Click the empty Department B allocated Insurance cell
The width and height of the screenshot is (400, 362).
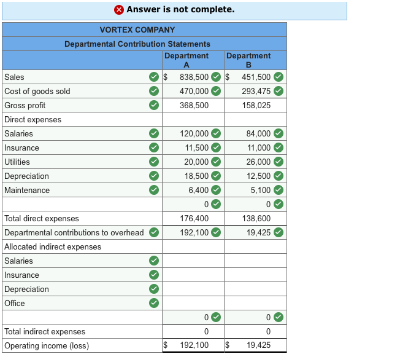click(255, 275)
